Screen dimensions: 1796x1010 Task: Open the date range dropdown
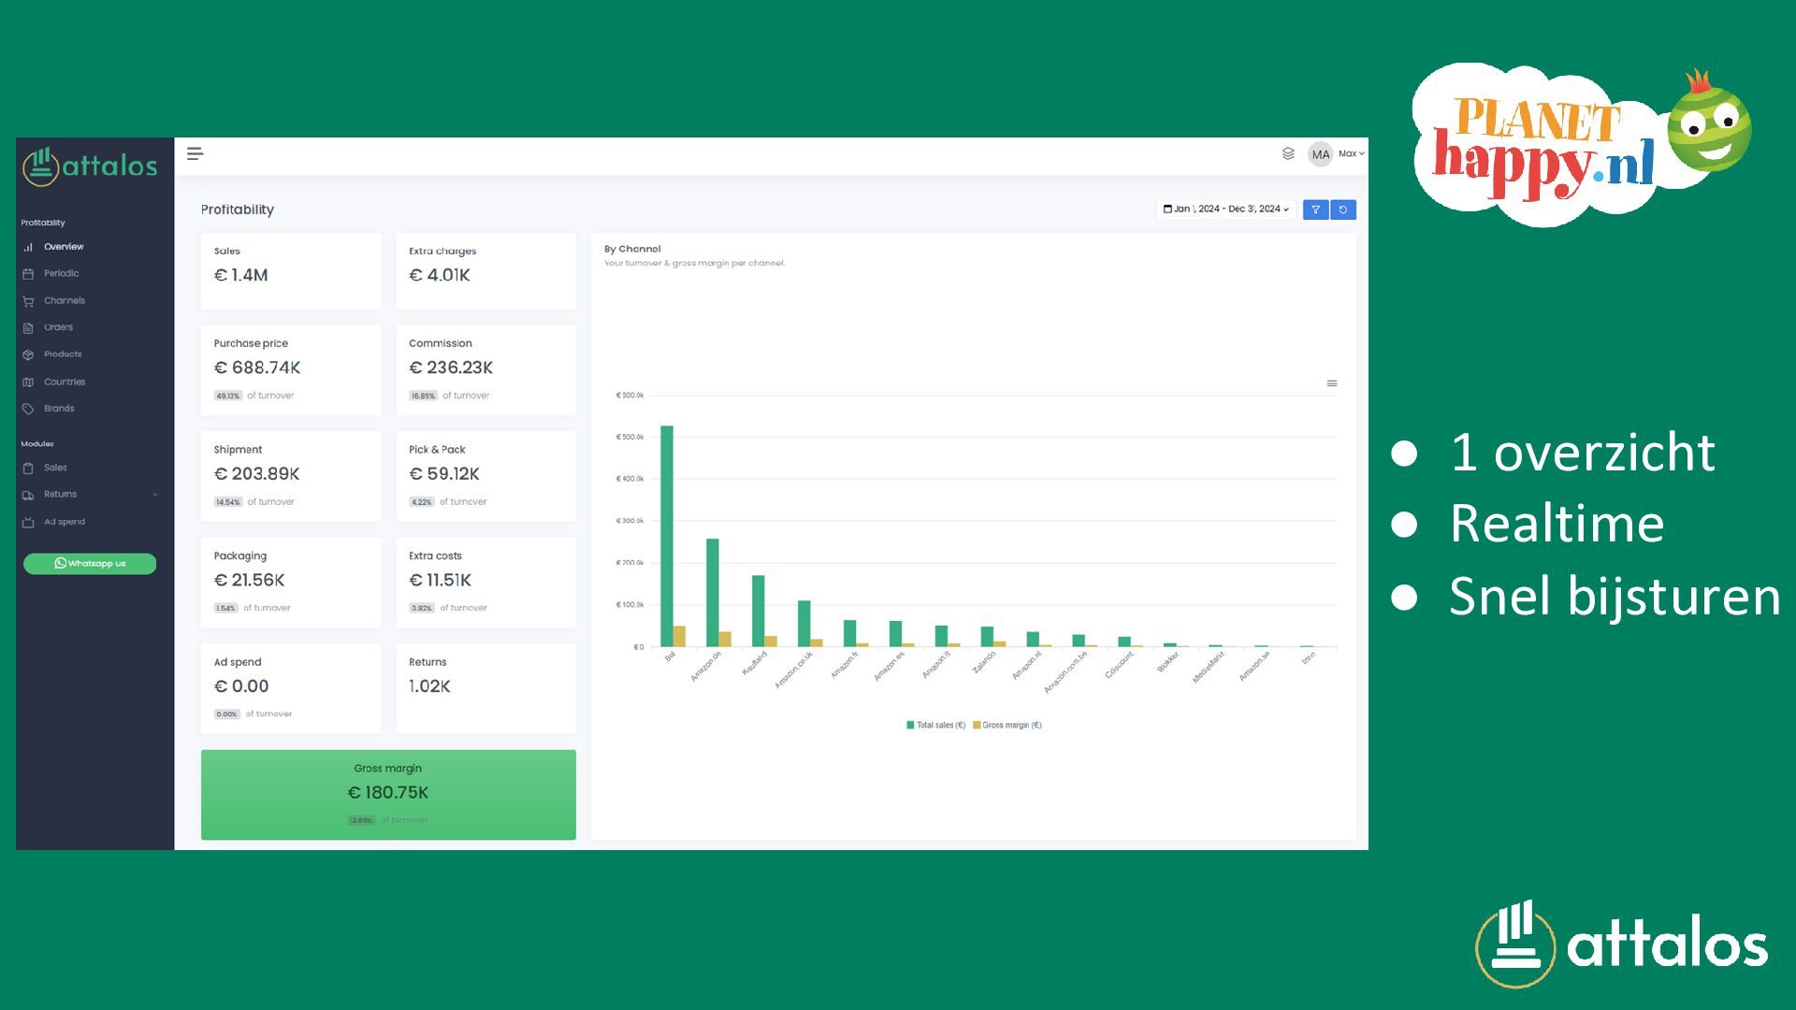click(x=1225, y=209)
